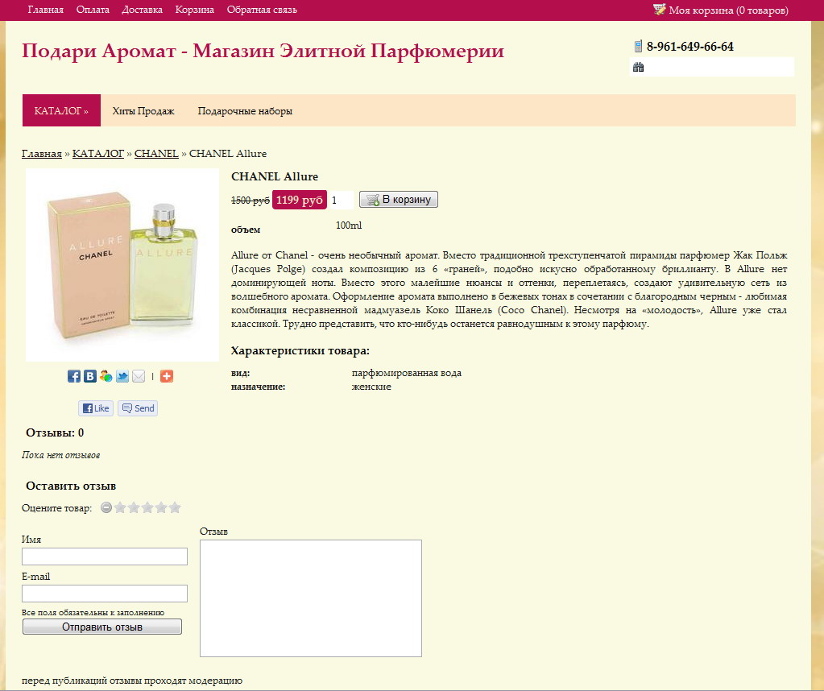The height and width of the screenshot is (691, 824).
Task: Click the 100ml volume value
Action: pos(349,226)
